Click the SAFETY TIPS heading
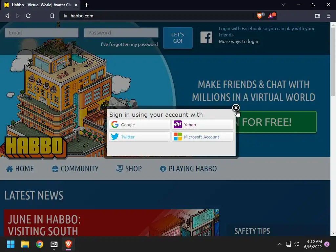336x252 pixels. [252, 231]
